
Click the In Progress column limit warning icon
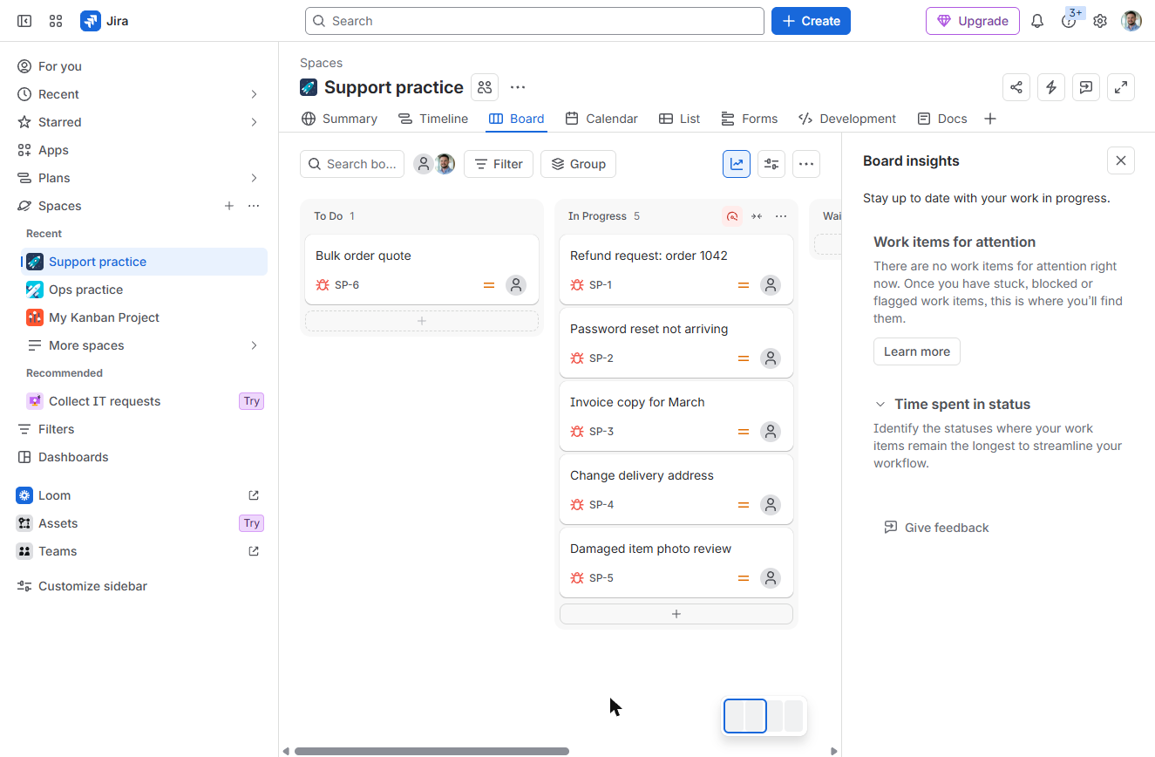coord(732,216)
